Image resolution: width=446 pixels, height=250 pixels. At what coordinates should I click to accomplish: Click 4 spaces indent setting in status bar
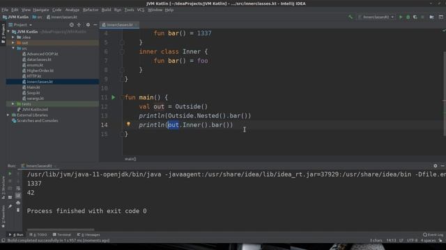pyautogui.click(x=428, y=240)
